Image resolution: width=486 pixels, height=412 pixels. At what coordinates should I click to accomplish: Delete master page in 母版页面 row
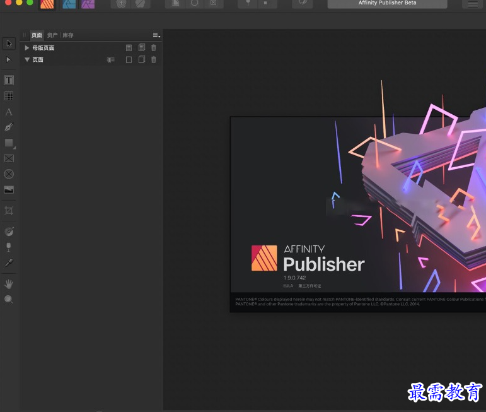click(154, 48)
